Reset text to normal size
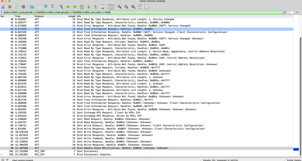This screenshot has height=161, width=302. [133, 7]
